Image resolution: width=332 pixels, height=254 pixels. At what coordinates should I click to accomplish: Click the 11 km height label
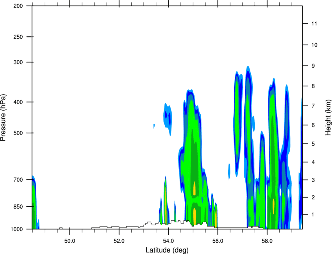click(314, 23)
